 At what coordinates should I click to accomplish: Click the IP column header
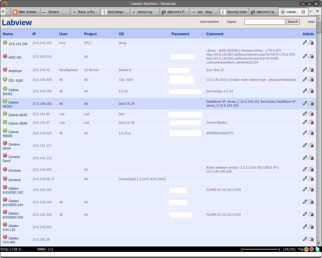34,34
